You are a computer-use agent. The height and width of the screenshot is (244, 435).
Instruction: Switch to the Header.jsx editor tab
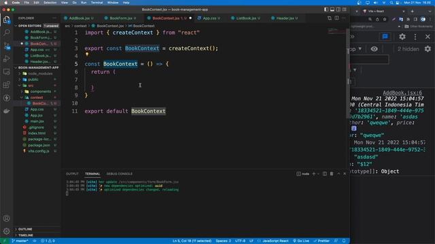coord(285,18)
